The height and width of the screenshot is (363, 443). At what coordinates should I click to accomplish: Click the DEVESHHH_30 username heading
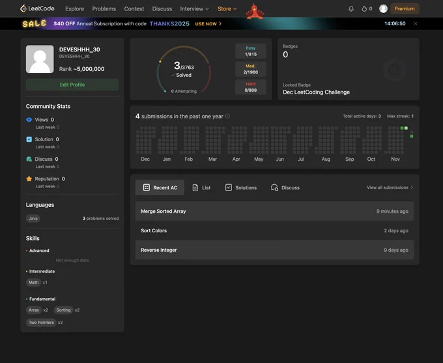coord(79,49)
